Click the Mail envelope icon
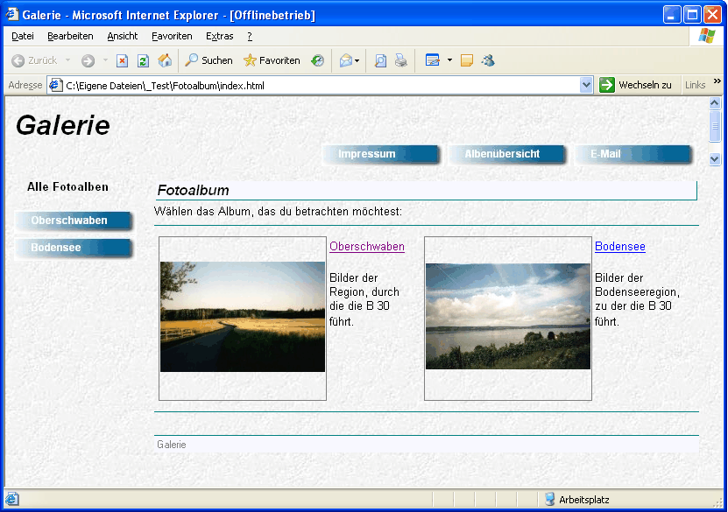Screen dimensions: 728x512 pos(346,60)
